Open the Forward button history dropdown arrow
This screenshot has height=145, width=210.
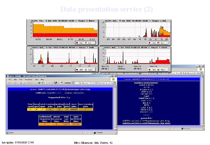point(18,83)
